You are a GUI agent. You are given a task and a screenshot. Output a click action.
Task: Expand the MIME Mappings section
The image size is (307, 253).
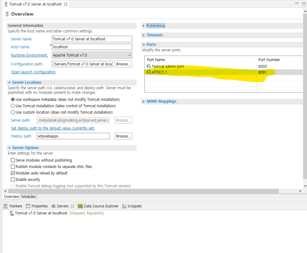(144, 102)
